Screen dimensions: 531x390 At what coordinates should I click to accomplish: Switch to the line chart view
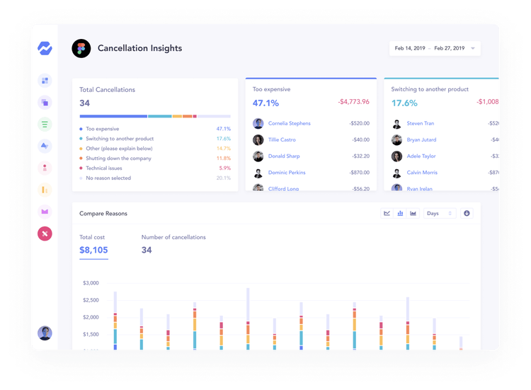(387, 213)
